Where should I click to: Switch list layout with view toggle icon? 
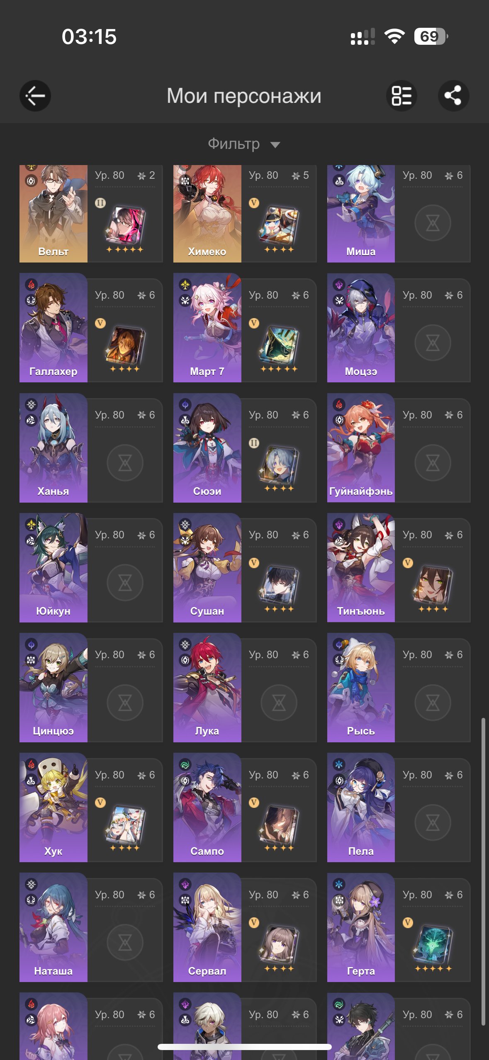point(401,96)
